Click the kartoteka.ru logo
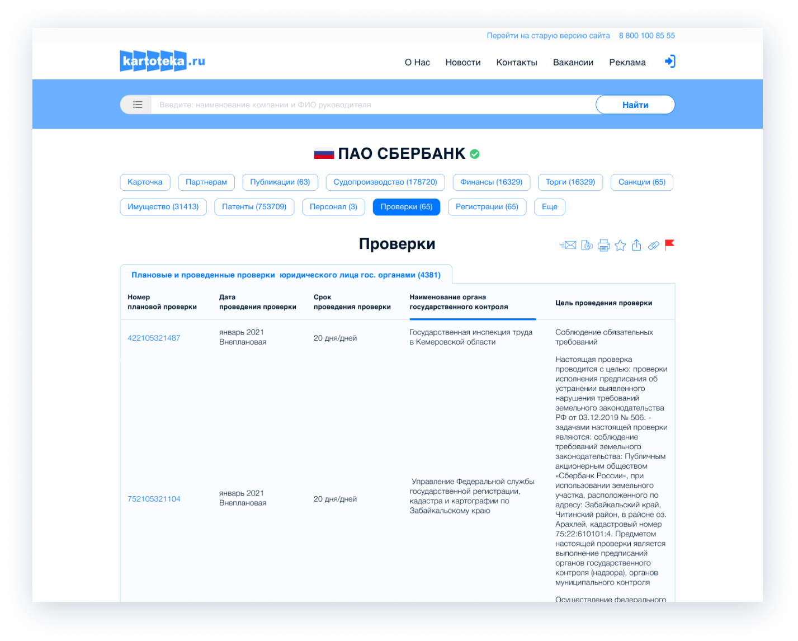The width and height of the screenshot is (798, 641). pos(162,61)
